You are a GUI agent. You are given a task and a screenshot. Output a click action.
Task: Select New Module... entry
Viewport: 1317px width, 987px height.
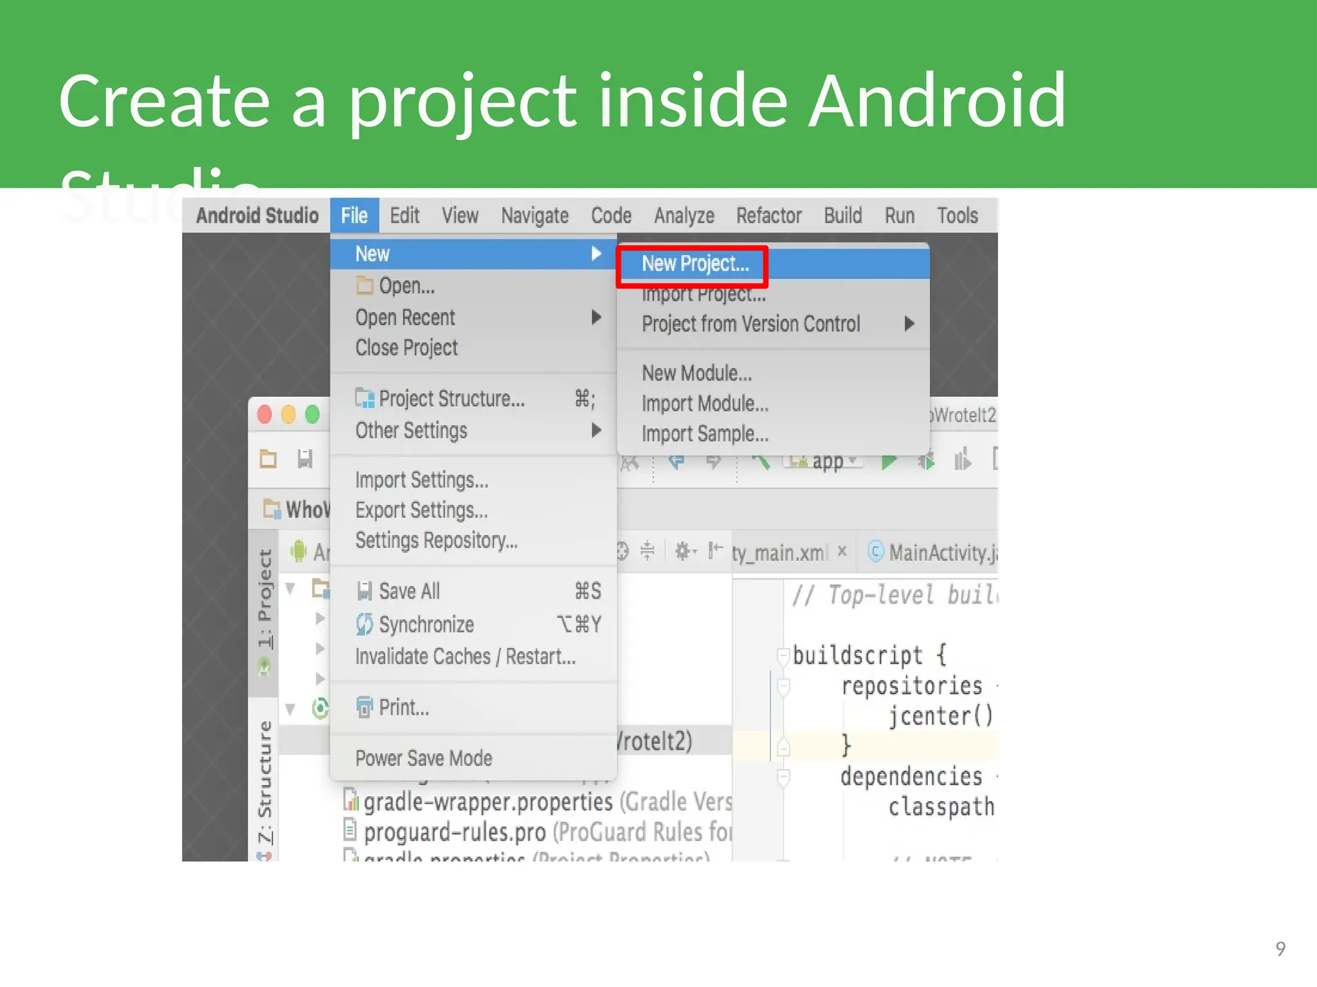pos(774,373)
